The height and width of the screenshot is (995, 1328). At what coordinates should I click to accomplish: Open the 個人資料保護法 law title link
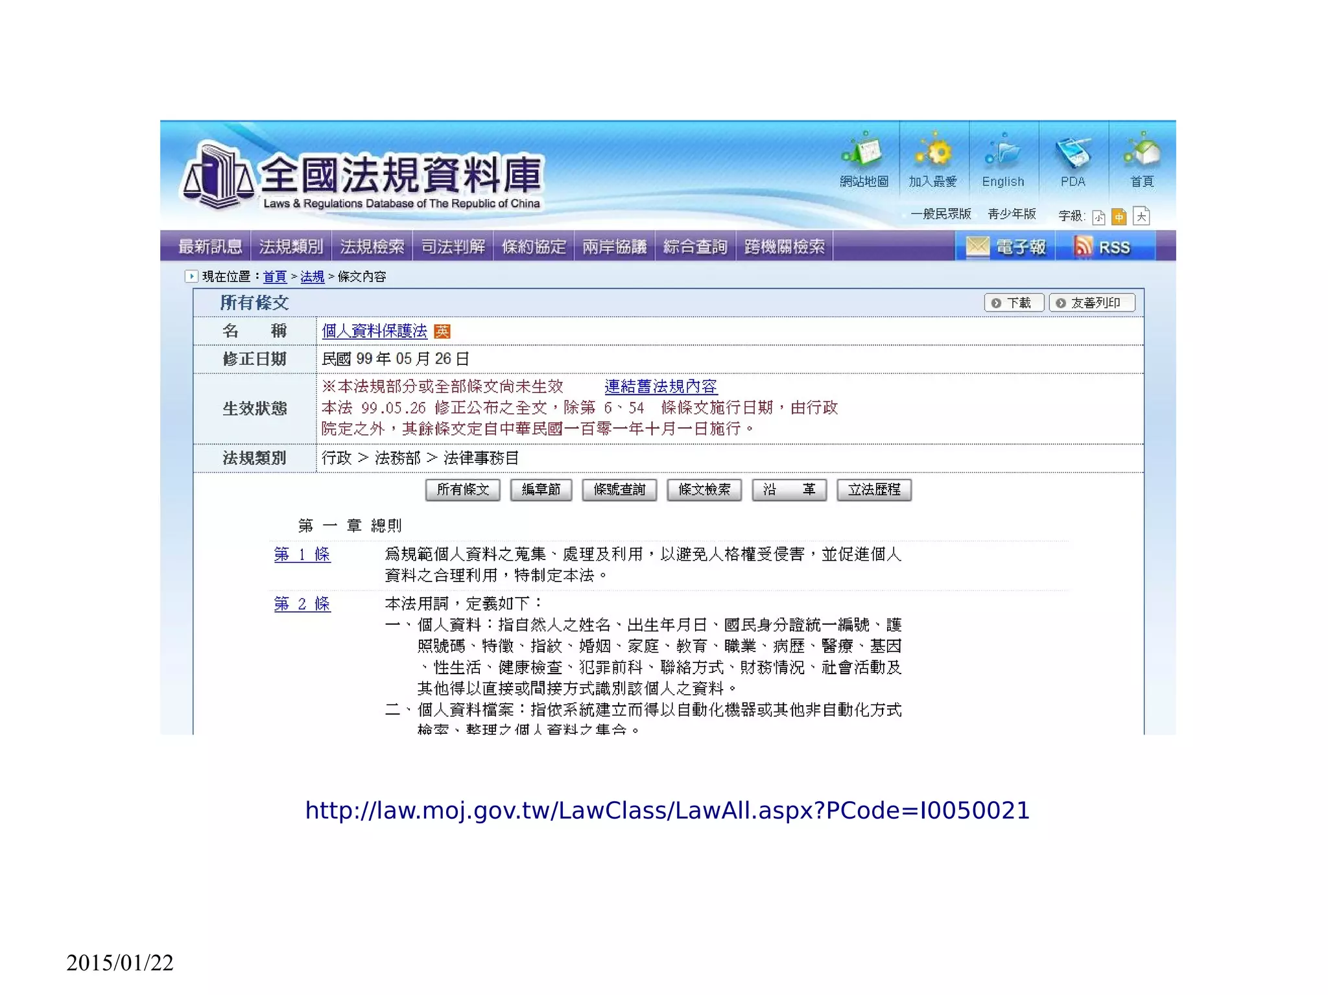click(x=375, y=331)
